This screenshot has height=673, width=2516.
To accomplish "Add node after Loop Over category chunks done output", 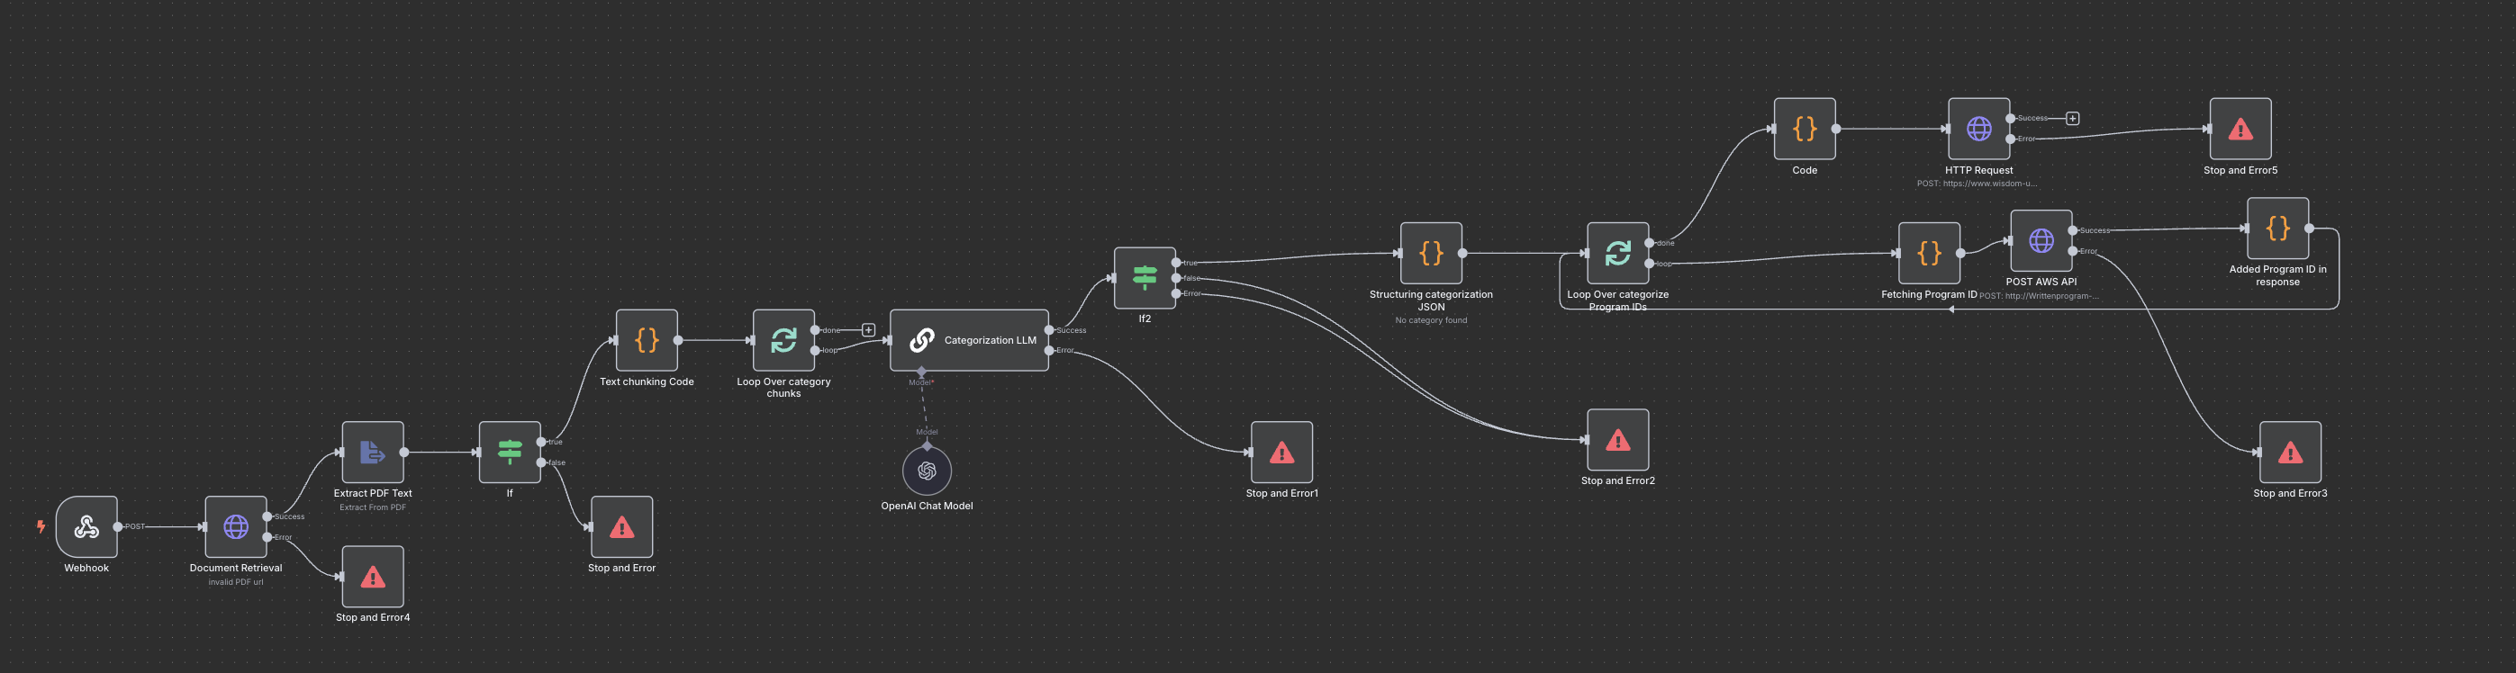I will pos(867,329).
